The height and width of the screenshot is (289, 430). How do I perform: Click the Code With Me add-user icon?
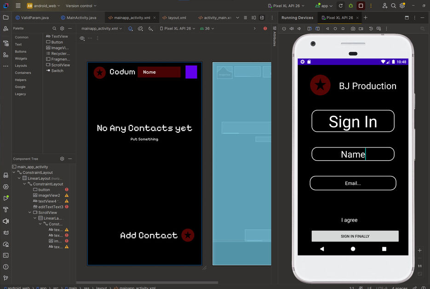(x=385, y=6)
